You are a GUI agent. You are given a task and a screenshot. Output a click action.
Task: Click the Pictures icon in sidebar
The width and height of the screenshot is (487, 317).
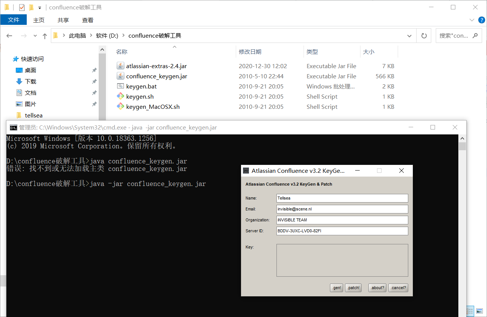(19, 104)
